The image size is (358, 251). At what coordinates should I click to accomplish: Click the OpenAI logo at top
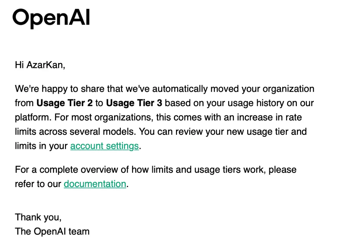pyautogui.click(x=51, y=18)
